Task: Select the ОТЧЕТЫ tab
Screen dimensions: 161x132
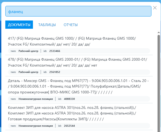Action: tap(71, 25)
